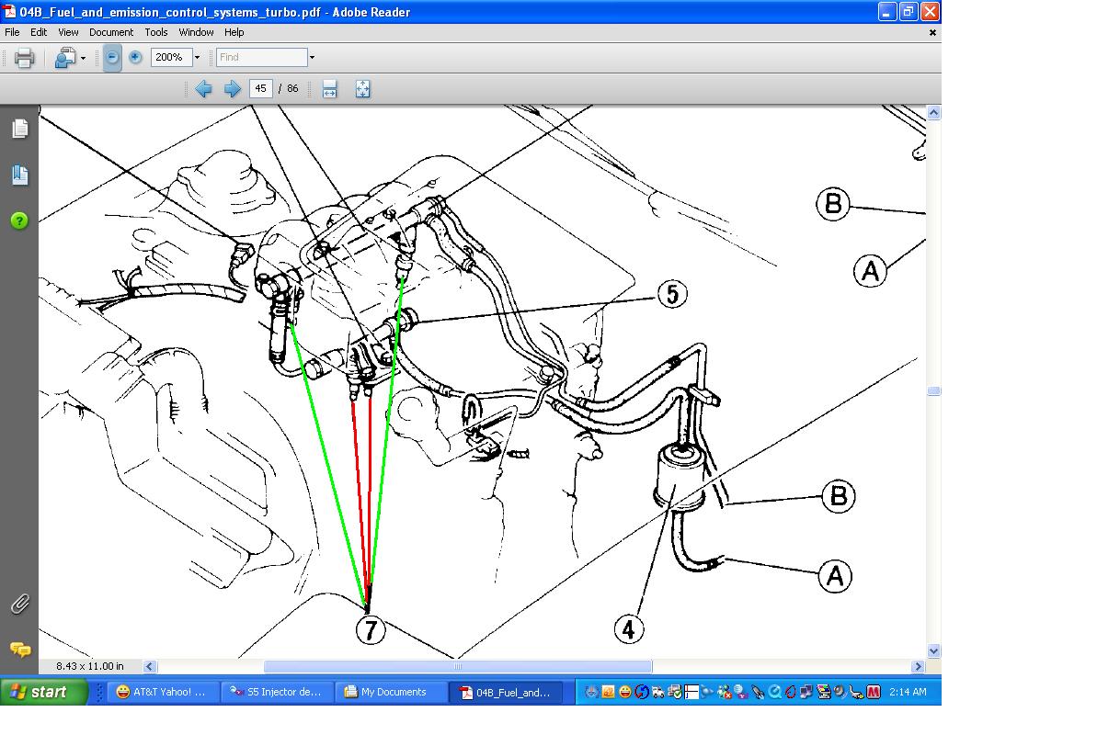Image resolution: width=1120 pixels, height=746 pixels.
Task: Go to next page arrow
Action: click(x=233, y=88)
